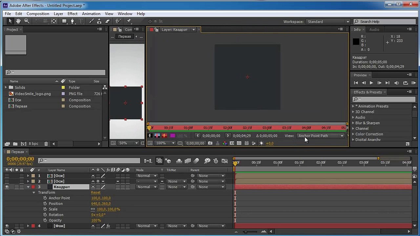Toggle frame blending for timeline
This screenshot has height=236, width=420.
[x=188, y=161]
